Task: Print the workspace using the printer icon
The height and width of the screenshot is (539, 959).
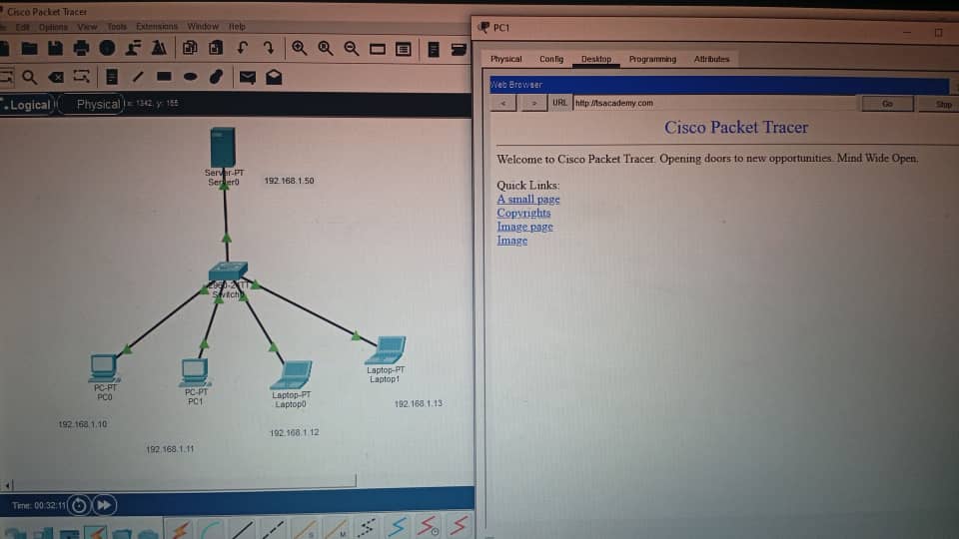Action: click(x=81, y=48)
